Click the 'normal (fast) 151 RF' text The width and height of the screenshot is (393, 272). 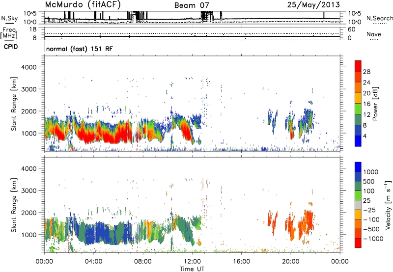point(80,49)
